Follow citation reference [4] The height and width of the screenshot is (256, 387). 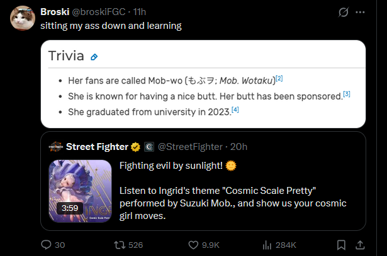coord(235,110)
